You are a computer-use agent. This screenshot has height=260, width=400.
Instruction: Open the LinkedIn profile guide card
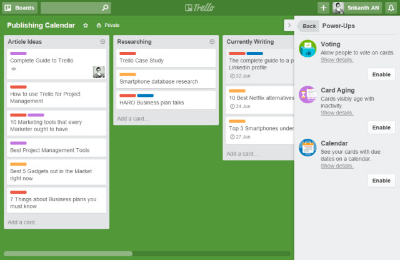(x=260, y=66)
